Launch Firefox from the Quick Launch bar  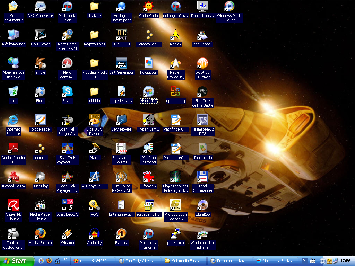click(49, 261)
